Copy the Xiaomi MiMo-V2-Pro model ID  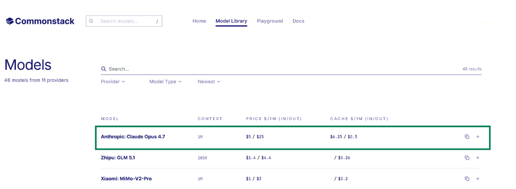tap(467, 179)
